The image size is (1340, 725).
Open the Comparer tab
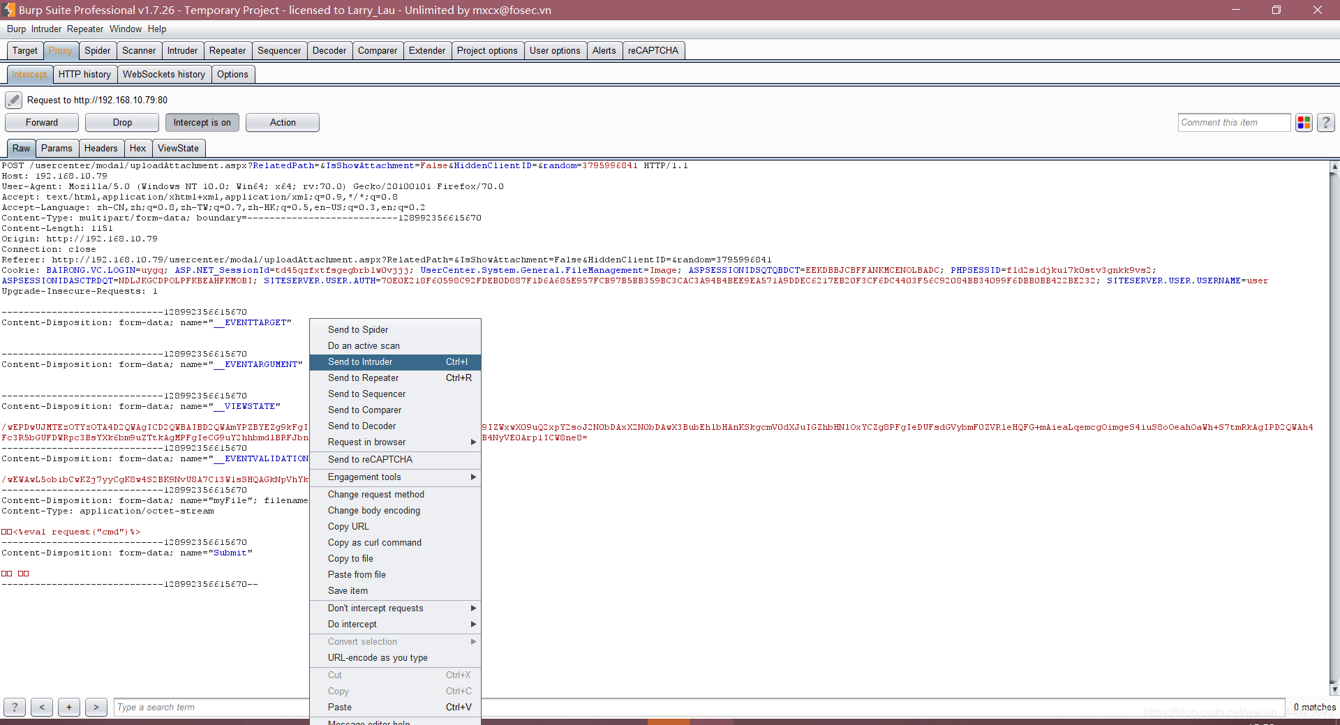click(x=378, y=51)
